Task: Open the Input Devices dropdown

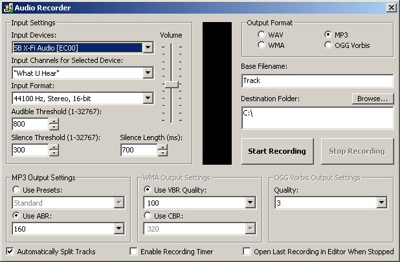Action: (x=148, y=47)
